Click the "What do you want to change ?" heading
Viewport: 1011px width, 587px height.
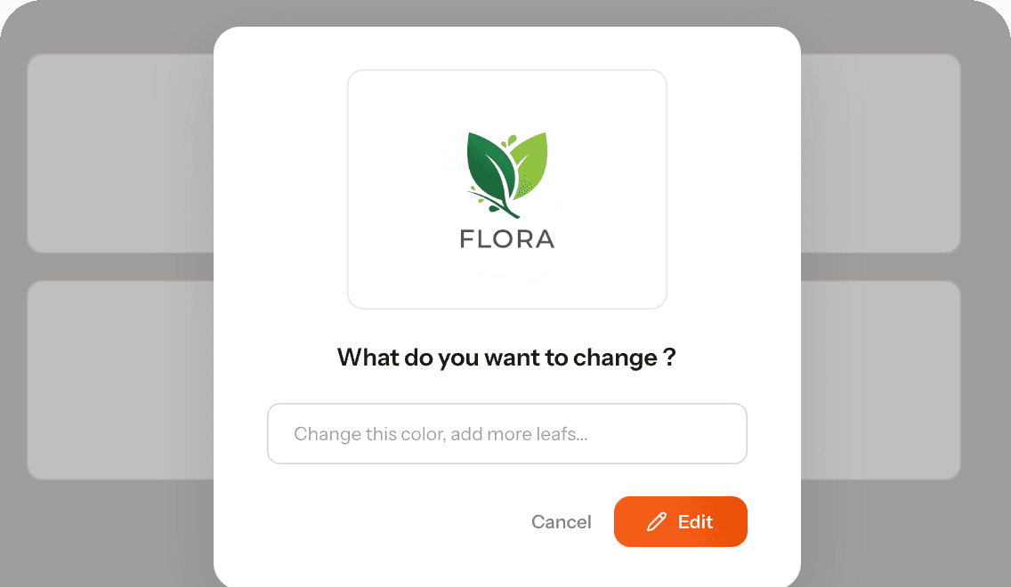point(506,358)
